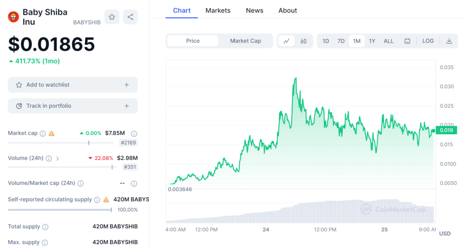The width and height of the screenshot is (467, 251).
Task: Click the 411.73% (1mo) change text
Action: [37, 61]
